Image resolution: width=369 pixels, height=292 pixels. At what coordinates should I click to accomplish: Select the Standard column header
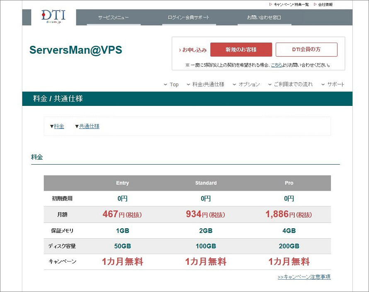pos(206,183)
